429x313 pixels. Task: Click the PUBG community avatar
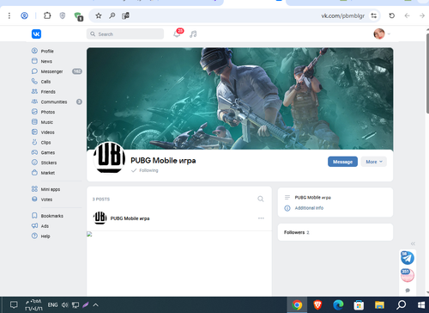[x=109, y=157]
